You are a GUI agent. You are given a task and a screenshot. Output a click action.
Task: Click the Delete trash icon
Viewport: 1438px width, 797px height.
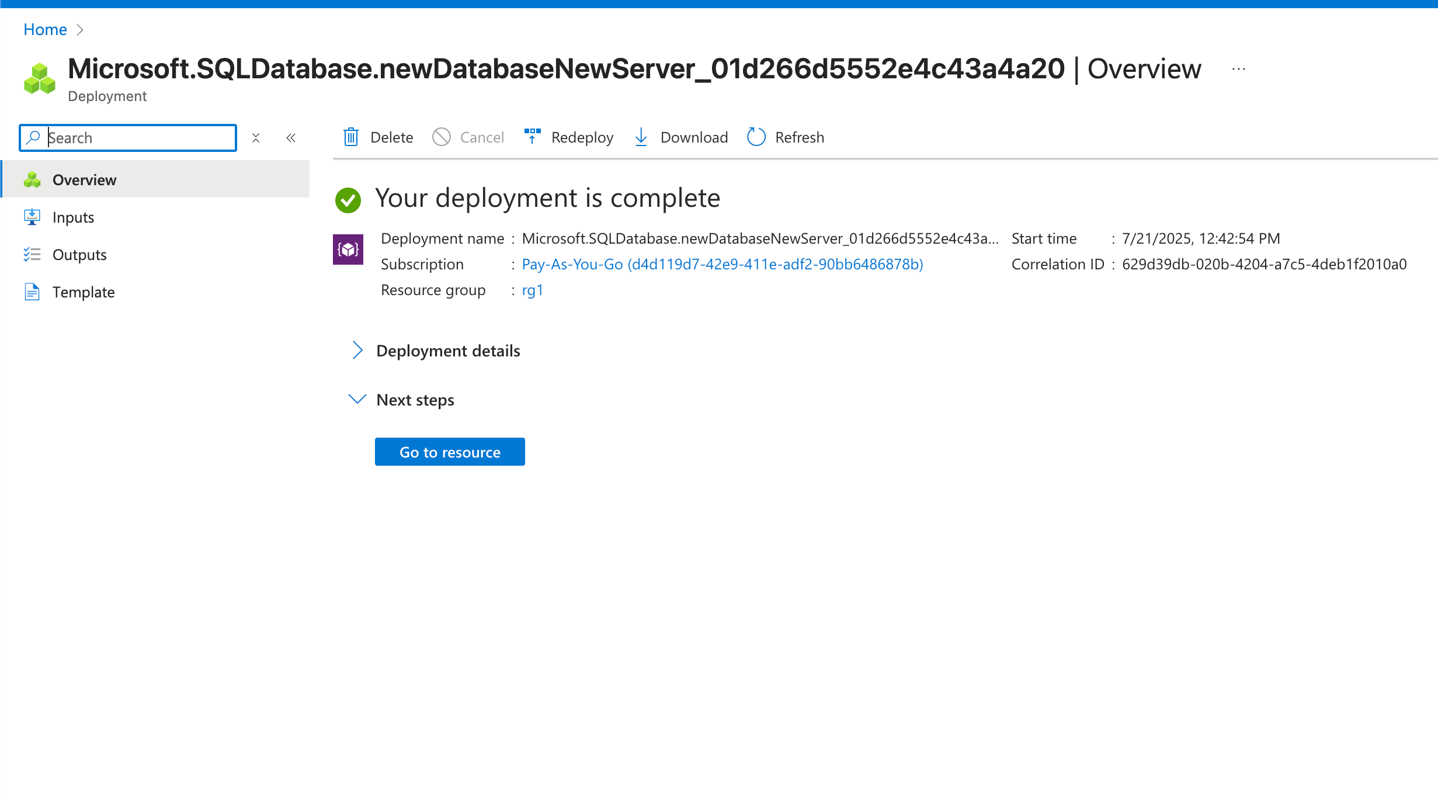[350, 137]
